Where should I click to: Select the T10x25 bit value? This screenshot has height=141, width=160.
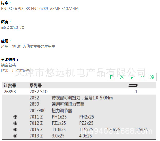59,130
